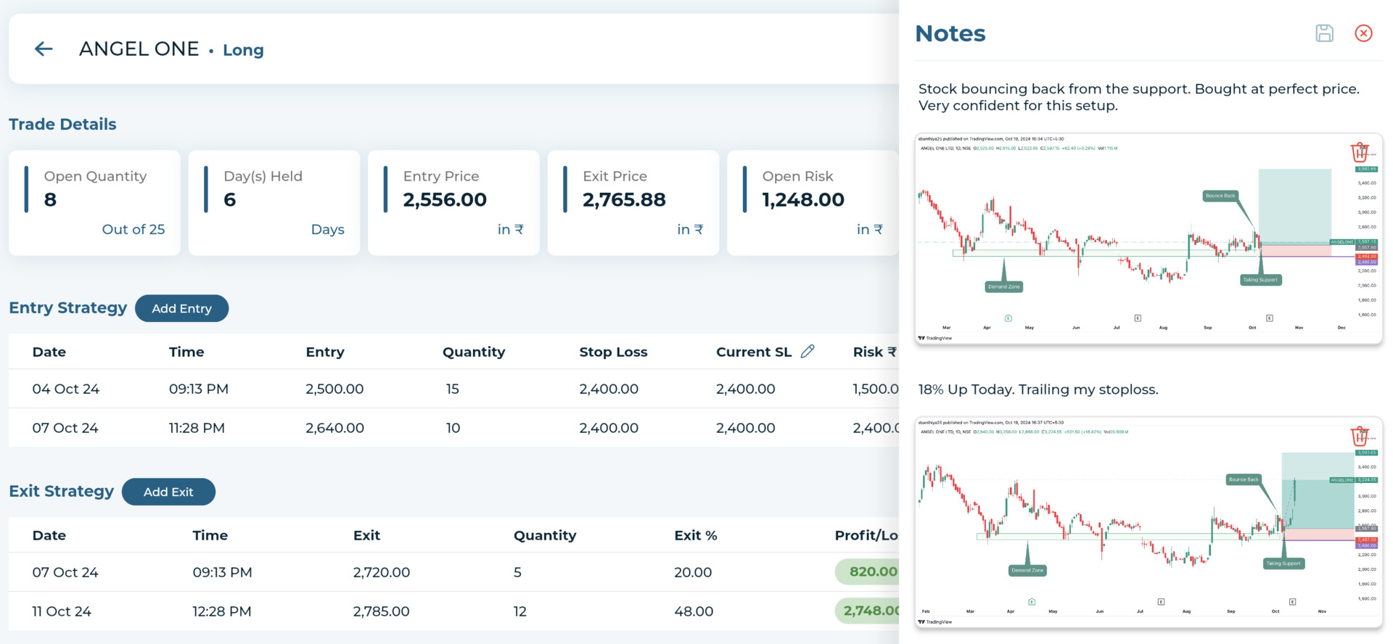
Task: Click the Long position label
Action: point(243,50)
